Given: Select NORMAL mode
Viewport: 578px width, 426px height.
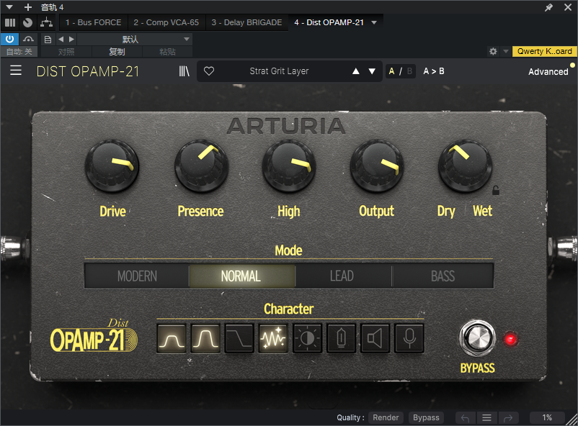Looking at the screenshot, I should 241,276.
